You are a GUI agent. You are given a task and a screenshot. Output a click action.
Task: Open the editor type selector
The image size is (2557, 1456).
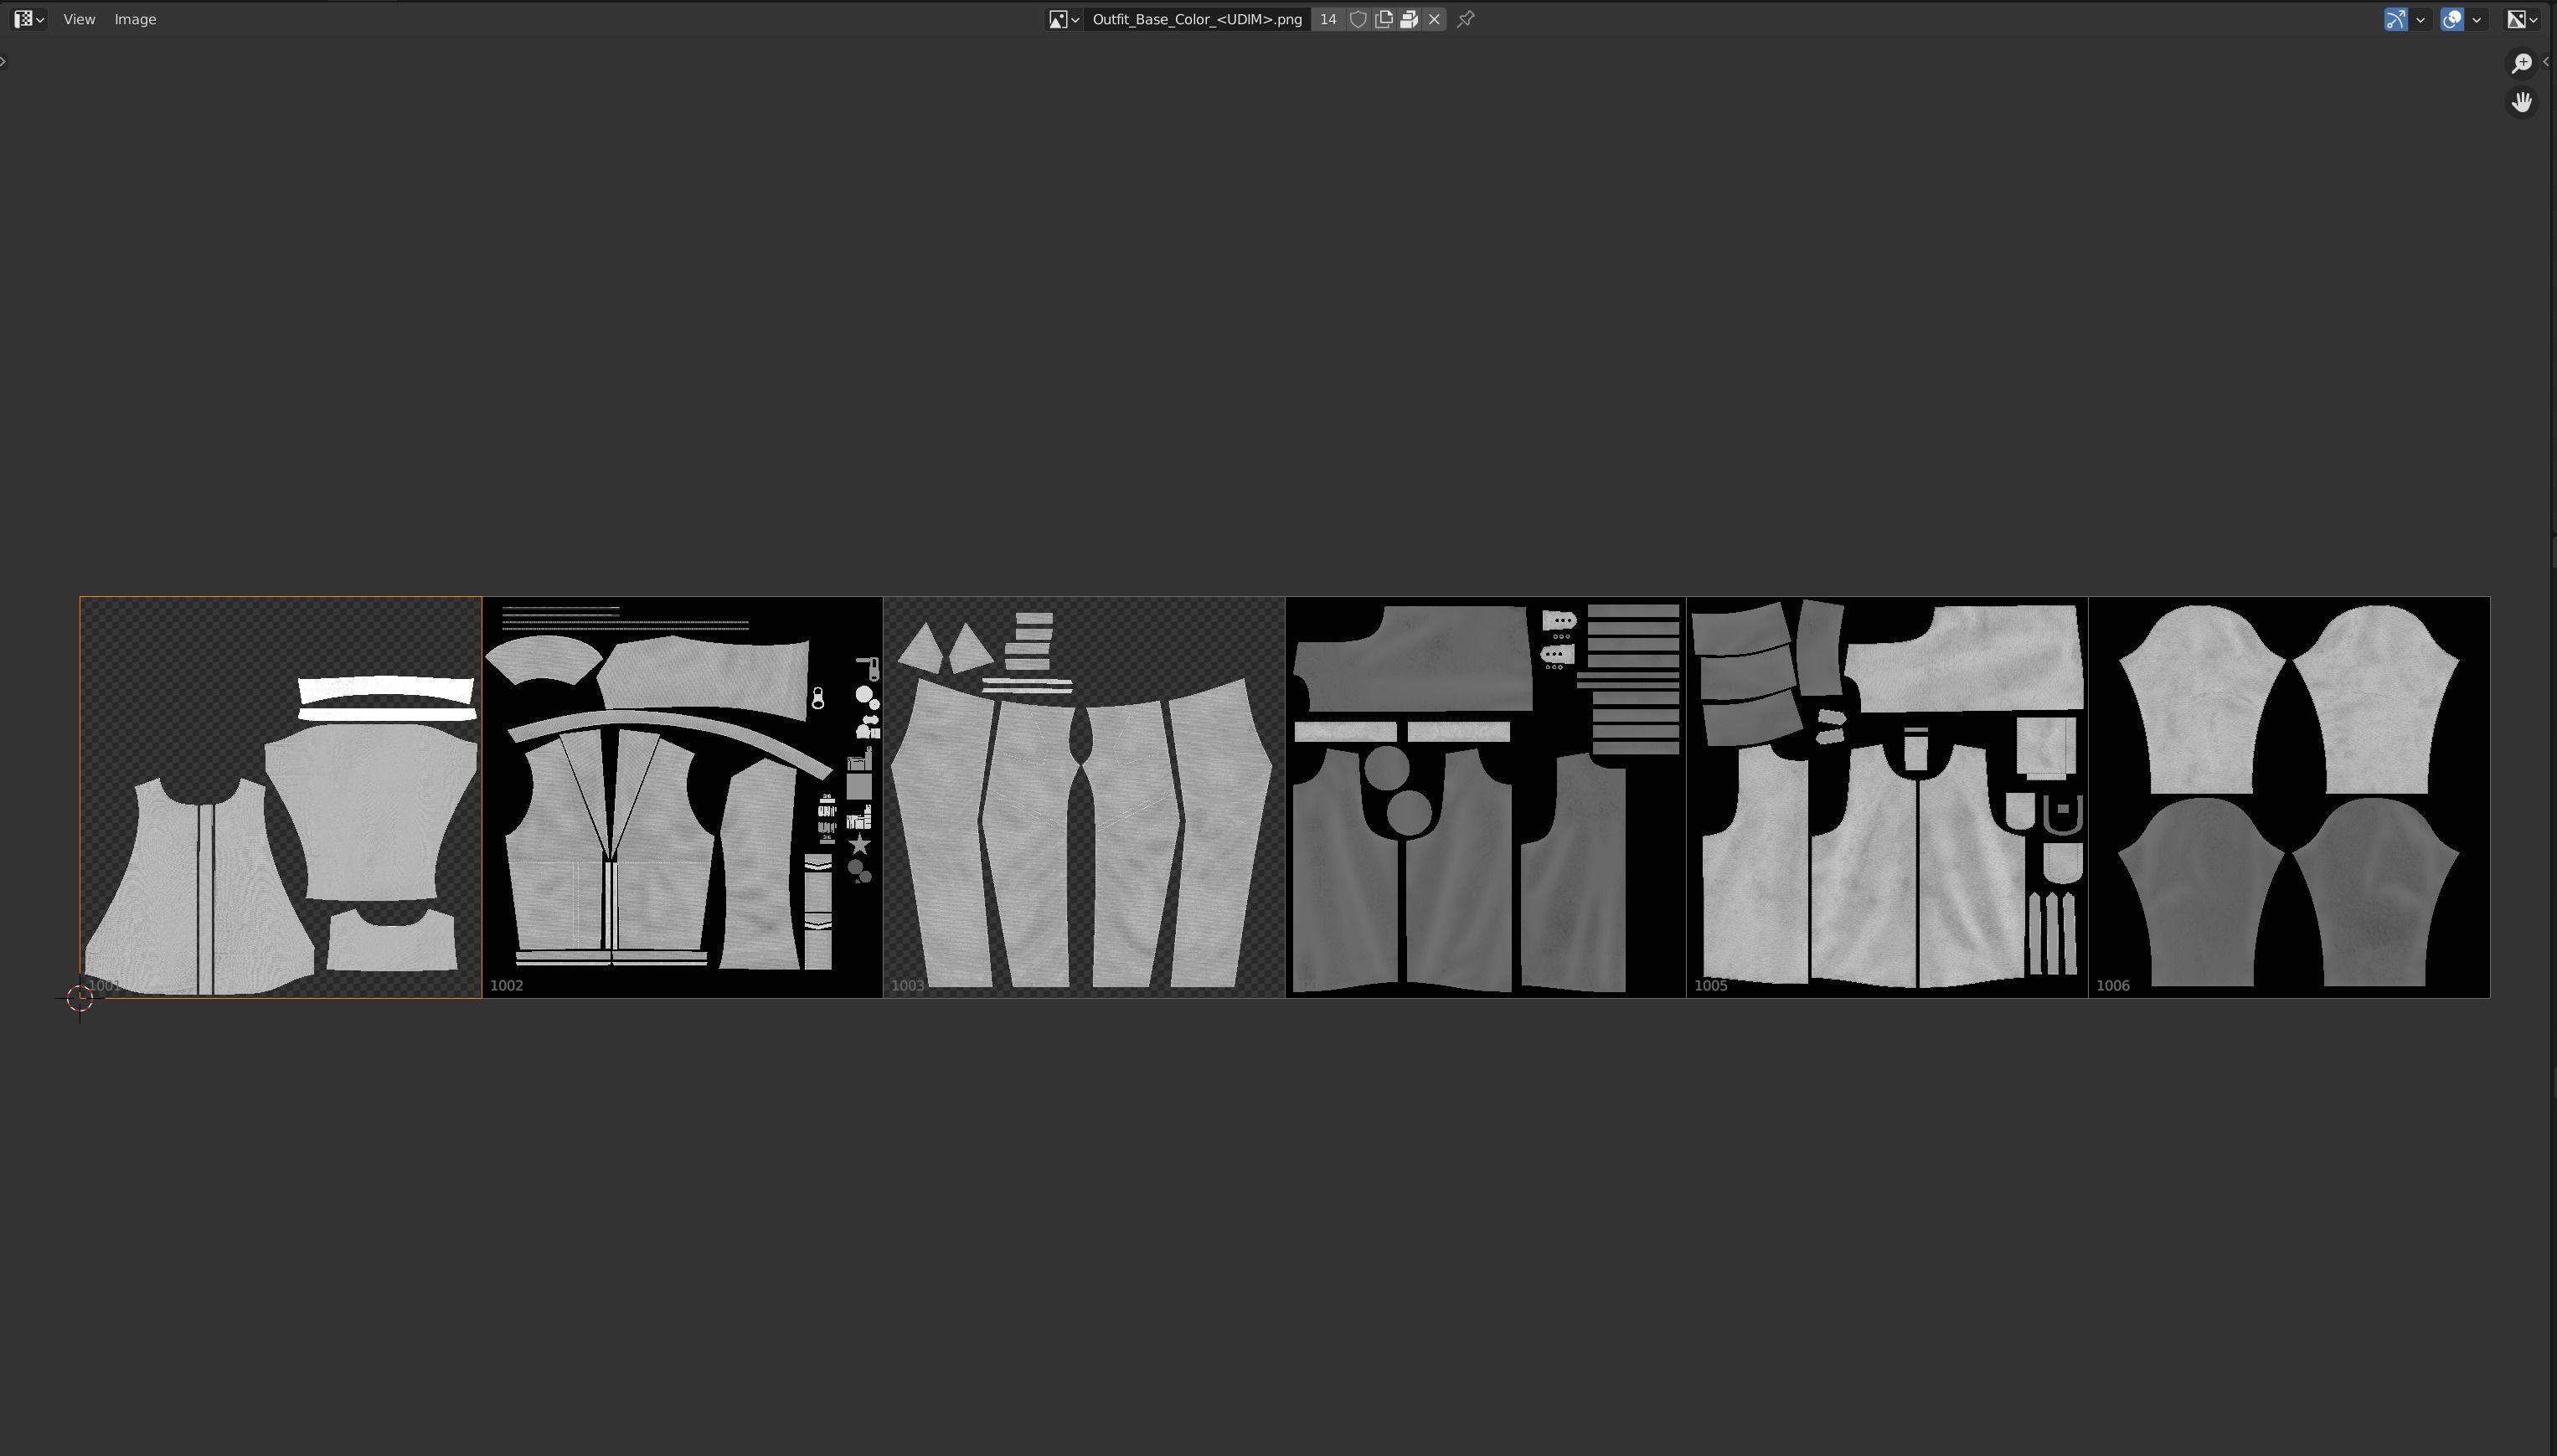coord(28,19)
